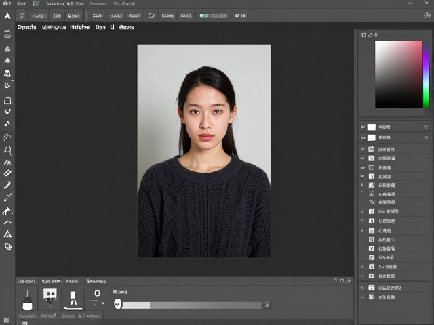Toggle visibility of the top white-thumbnail layer
The image size is (434, 325).
click(x=363, y=127)
